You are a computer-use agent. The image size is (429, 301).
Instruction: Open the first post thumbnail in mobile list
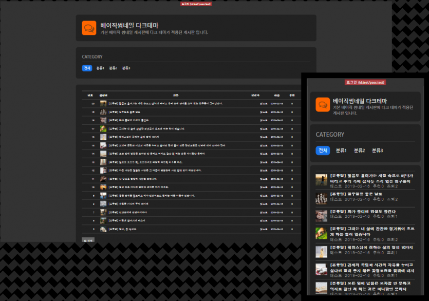[321, 180]
